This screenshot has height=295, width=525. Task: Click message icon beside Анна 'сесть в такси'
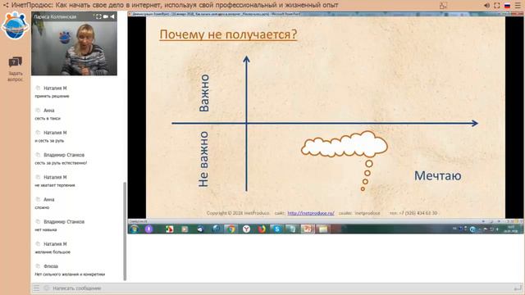tap(38, 110)
